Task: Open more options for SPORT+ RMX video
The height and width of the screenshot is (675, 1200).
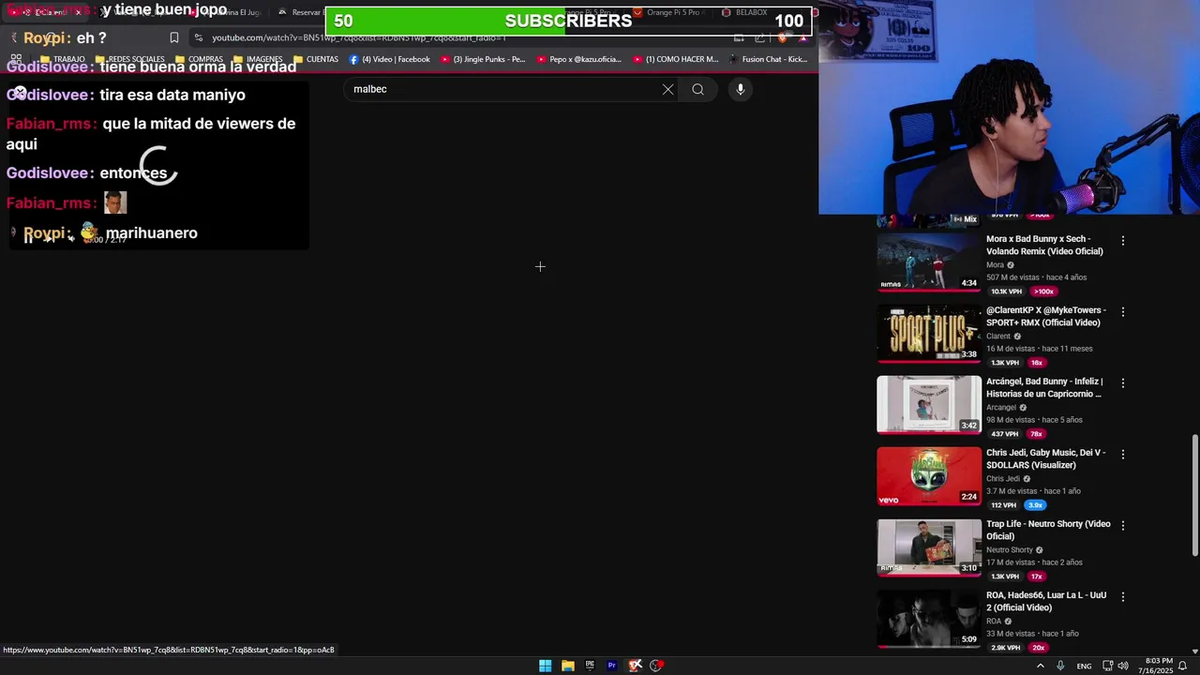Action: [x=1122, y=312]
